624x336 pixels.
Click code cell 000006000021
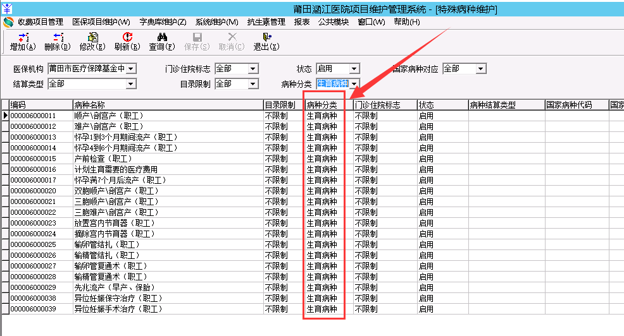pos(41,201)
